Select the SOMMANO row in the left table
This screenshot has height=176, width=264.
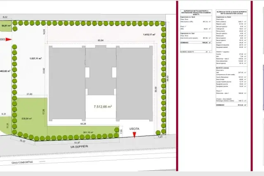pos(196,43)
